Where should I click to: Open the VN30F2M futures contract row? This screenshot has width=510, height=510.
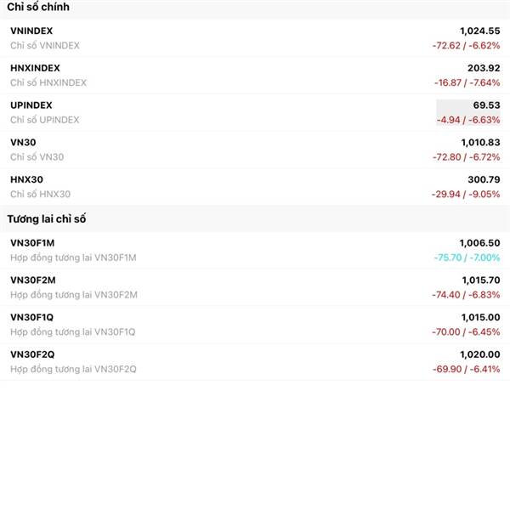pos(255,287)
